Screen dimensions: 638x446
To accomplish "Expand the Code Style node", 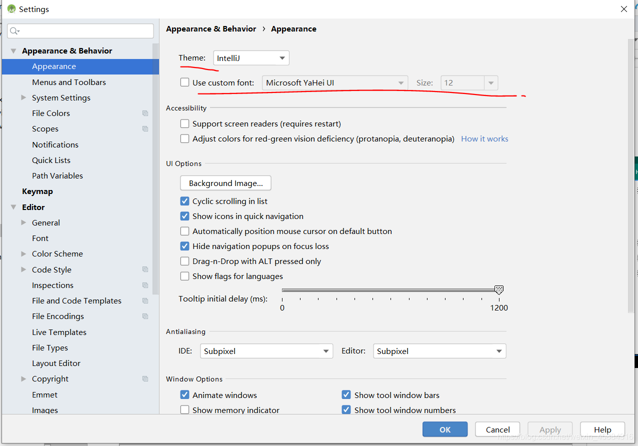I will pyautogui.click(x=23, y=269).
